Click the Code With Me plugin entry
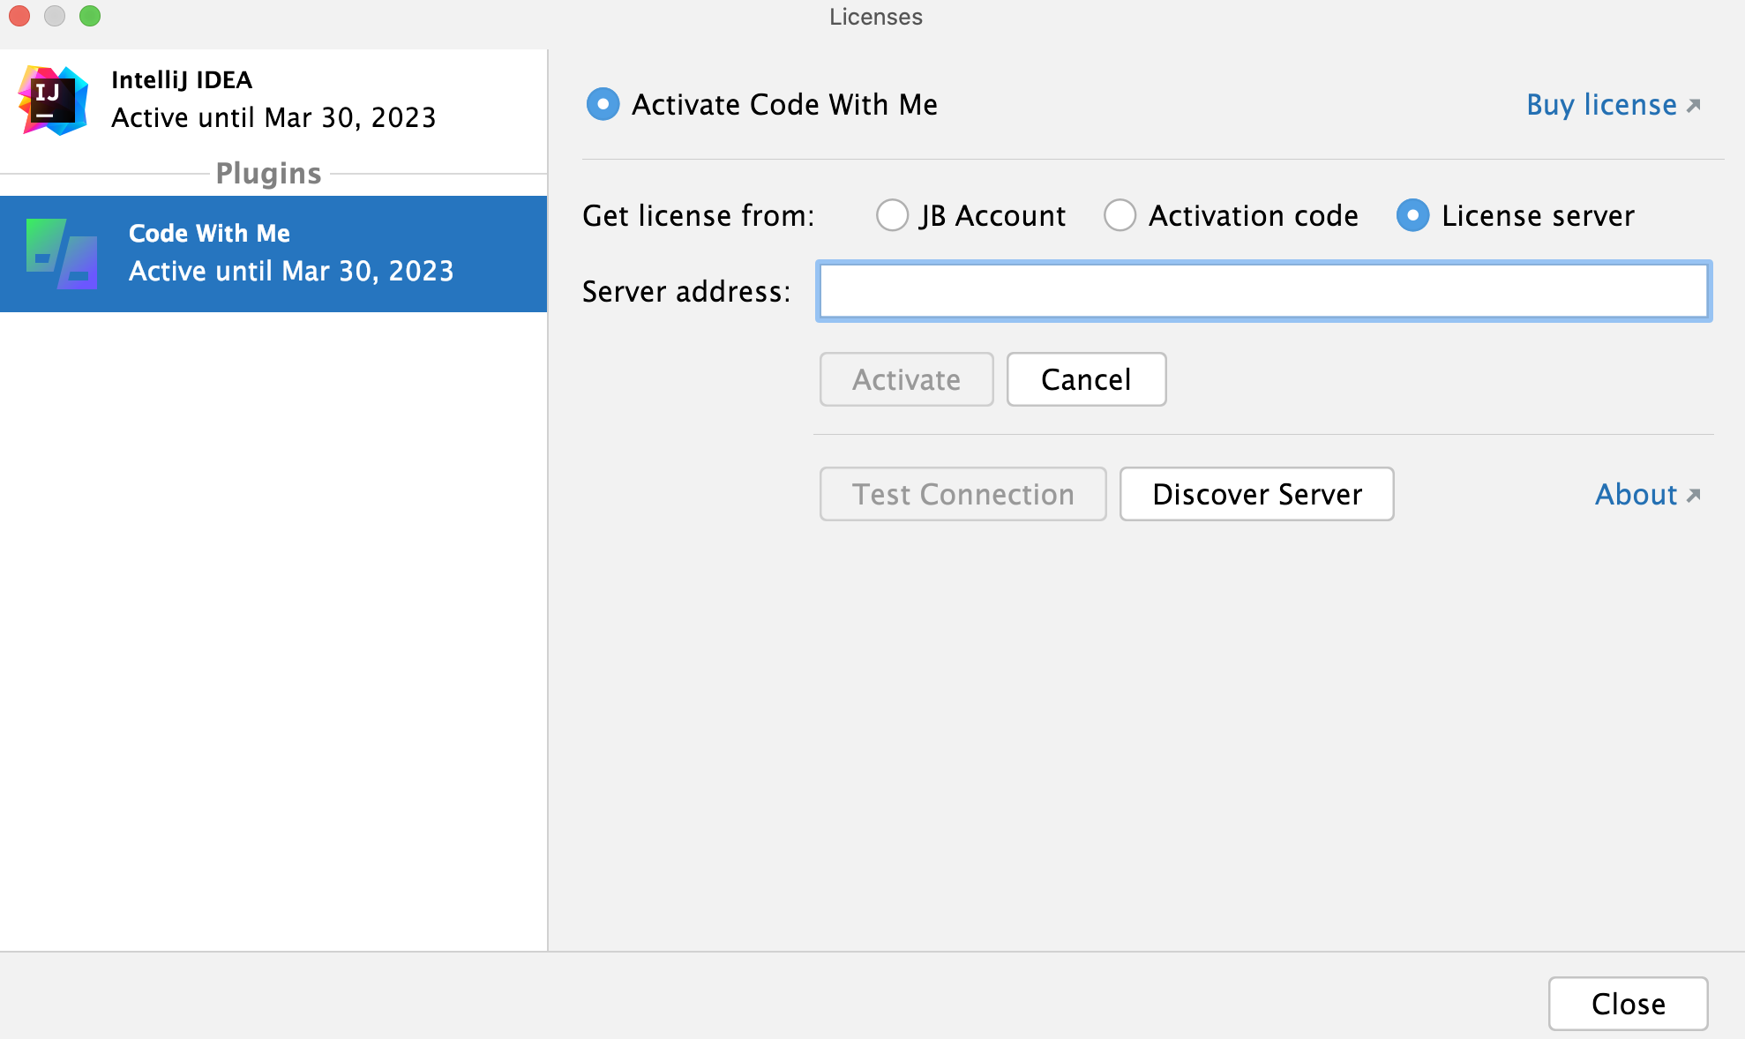Screen dimensions: 1745x1039 (273, 252)
